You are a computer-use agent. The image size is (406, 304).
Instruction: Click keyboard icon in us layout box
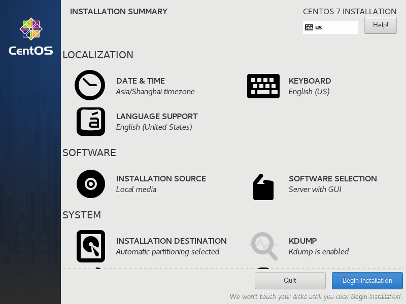click(x=309, y=27)
